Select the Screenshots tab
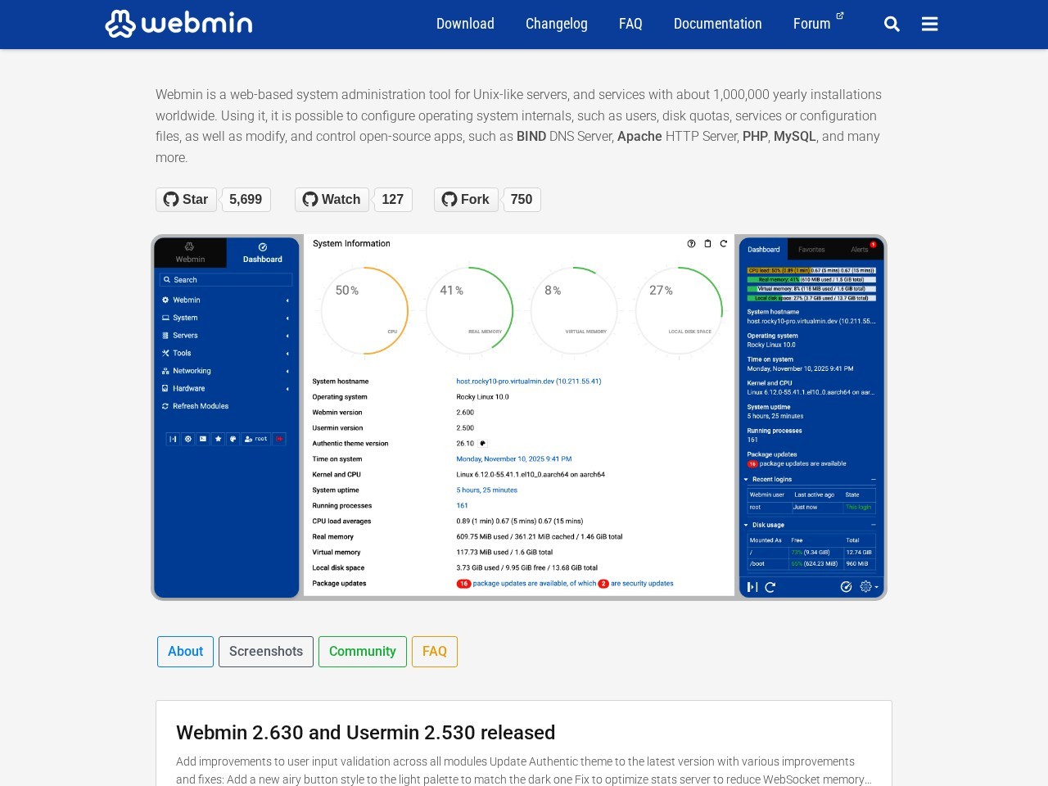The image size is (1048, 786). (265, 652)
